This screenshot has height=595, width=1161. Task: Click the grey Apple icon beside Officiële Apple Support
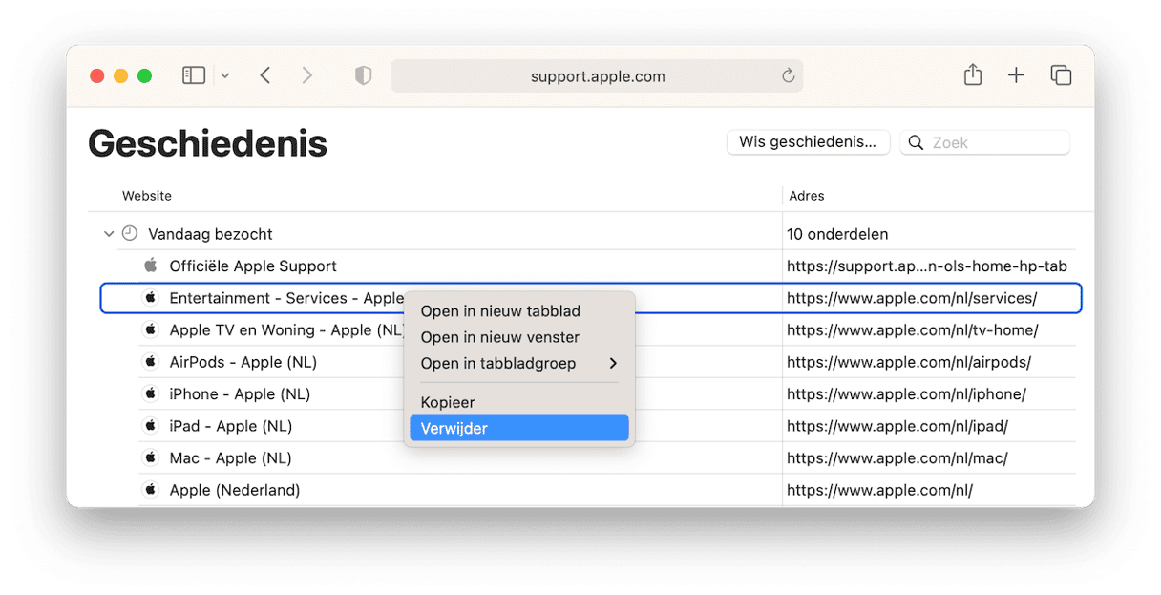tap(150, 265)
